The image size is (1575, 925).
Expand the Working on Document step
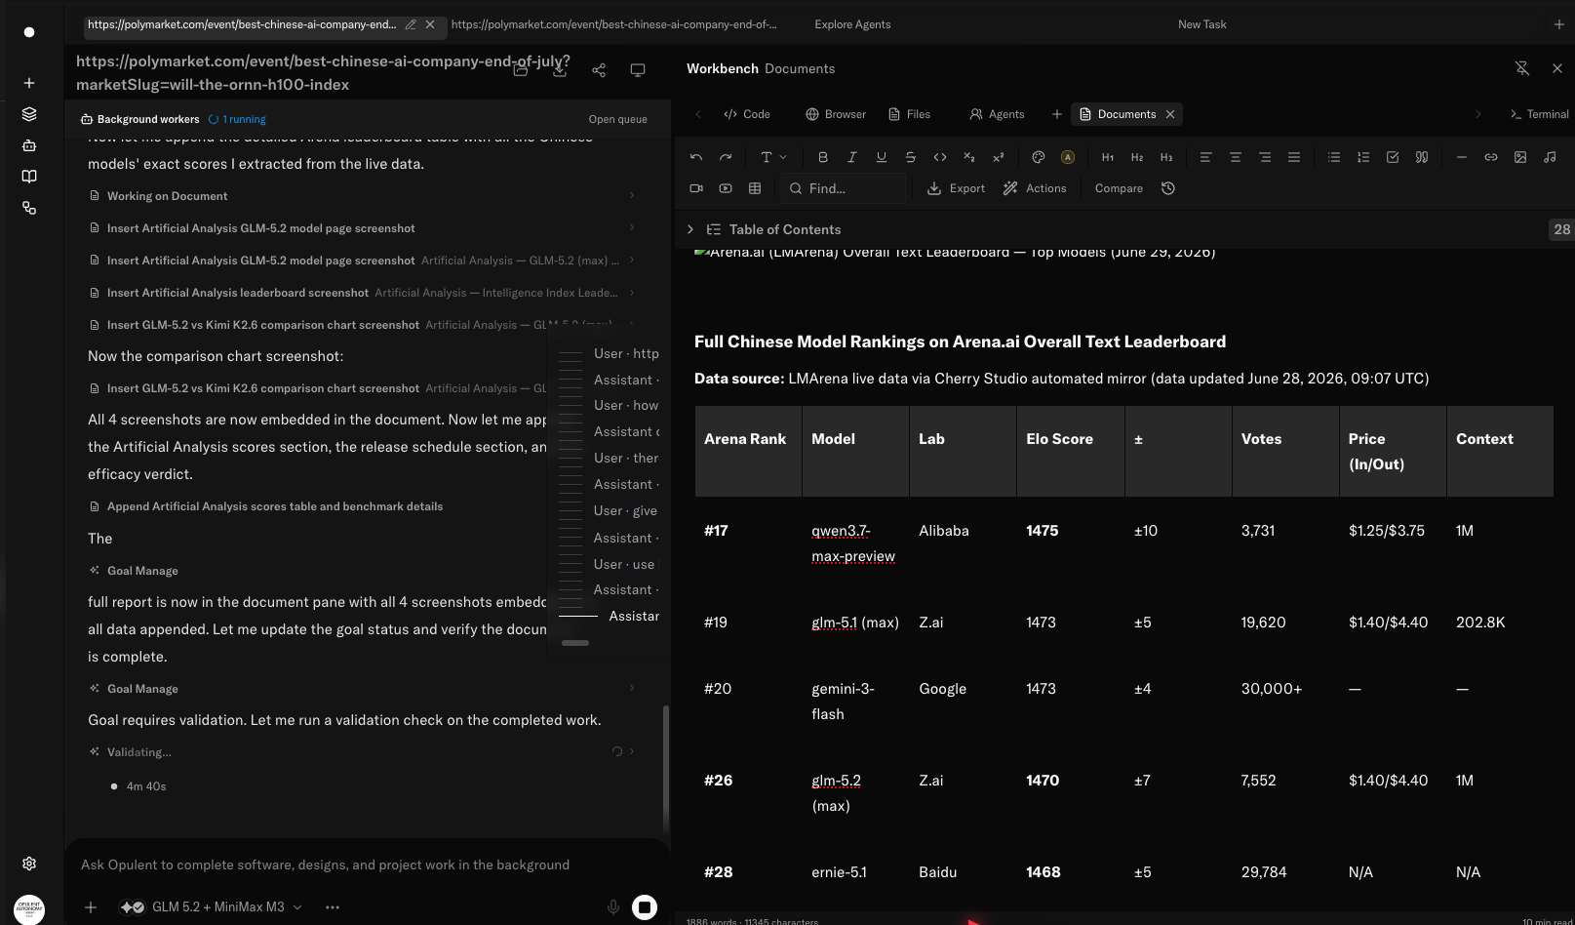click(632, 196)
